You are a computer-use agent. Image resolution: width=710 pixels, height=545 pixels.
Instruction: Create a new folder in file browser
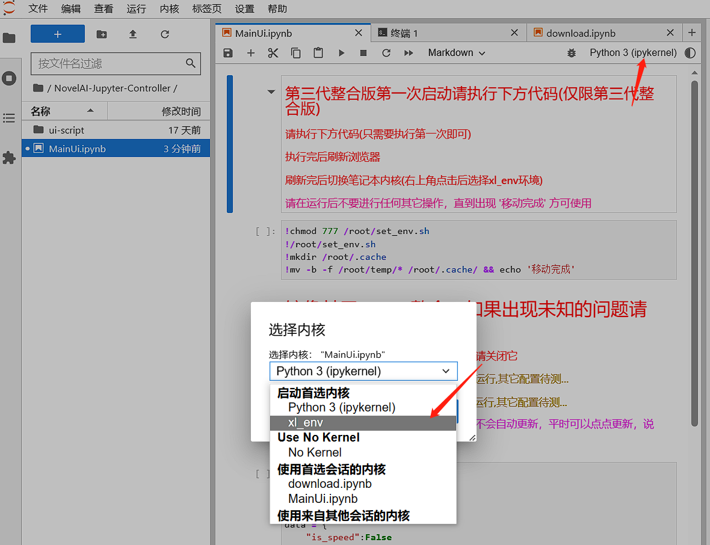(102, 34)
